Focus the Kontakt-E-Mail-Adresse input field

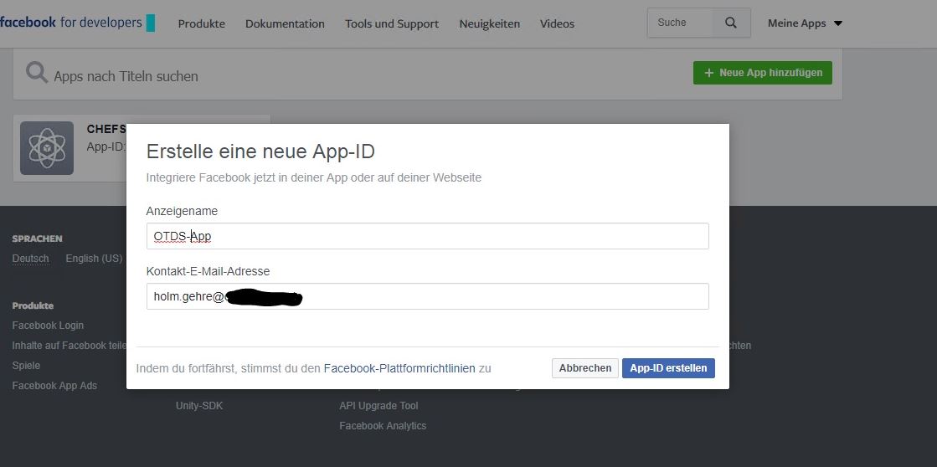pos(427,296)
